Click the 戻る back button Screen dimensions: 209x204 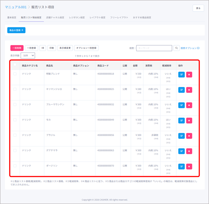198,8
